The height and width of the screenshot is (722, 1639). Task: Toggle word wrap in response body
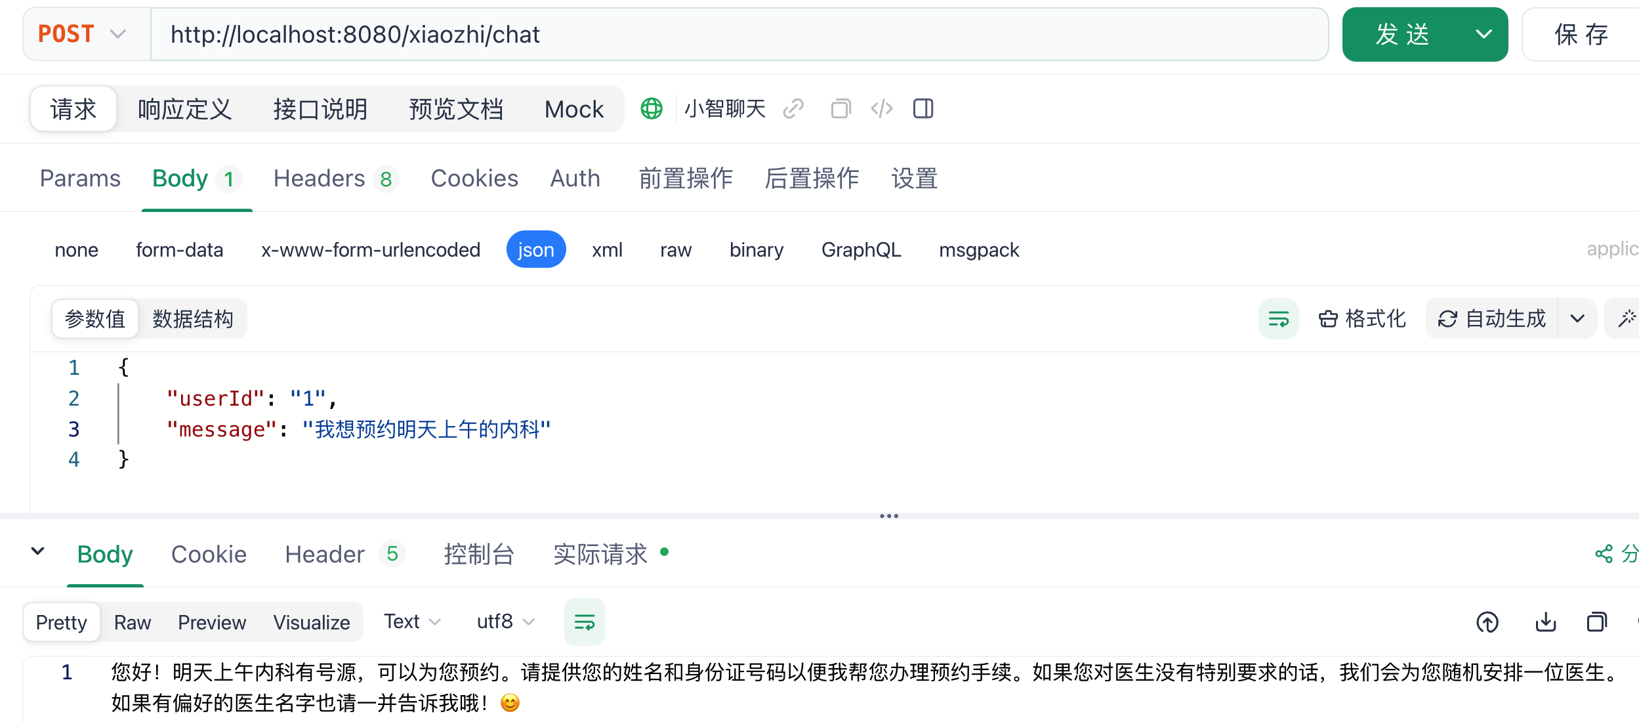coord(584,622)
